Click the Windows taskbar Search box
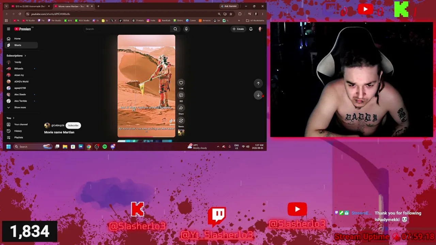Viewport: 436px width, 245px height. [33, 147]
